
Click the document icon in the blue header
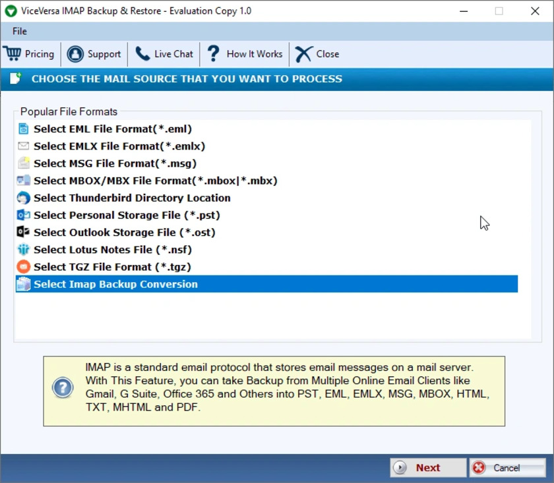click(16, 78)
